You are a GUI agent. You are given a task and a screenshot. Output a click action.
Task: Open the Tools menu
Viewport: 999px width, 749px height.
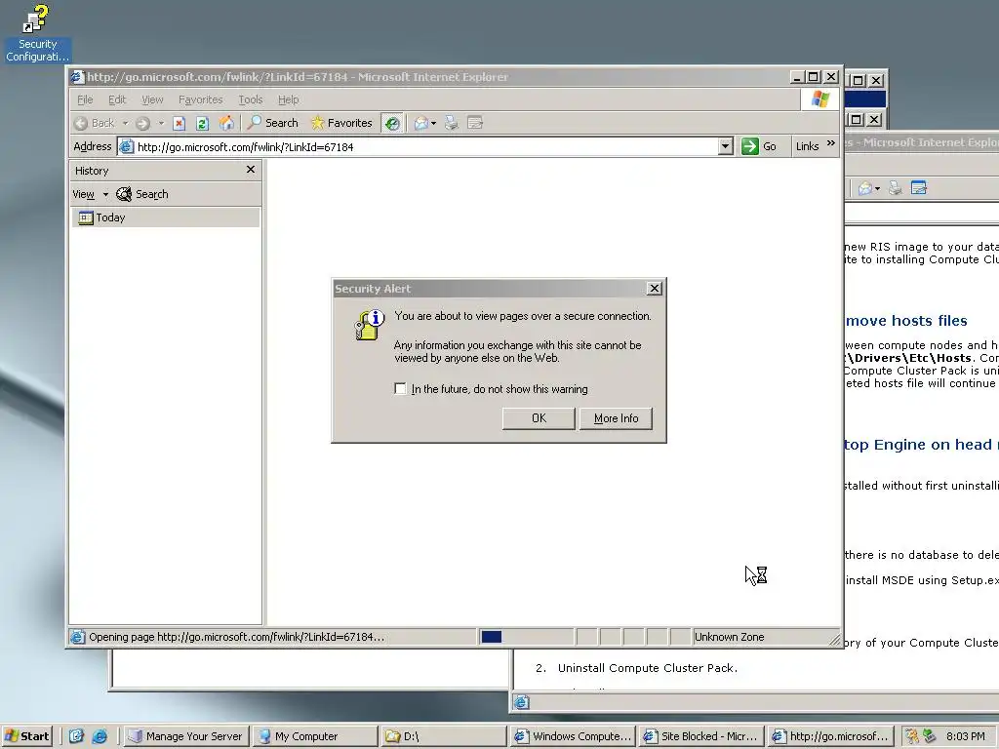[x=251, y=99]
